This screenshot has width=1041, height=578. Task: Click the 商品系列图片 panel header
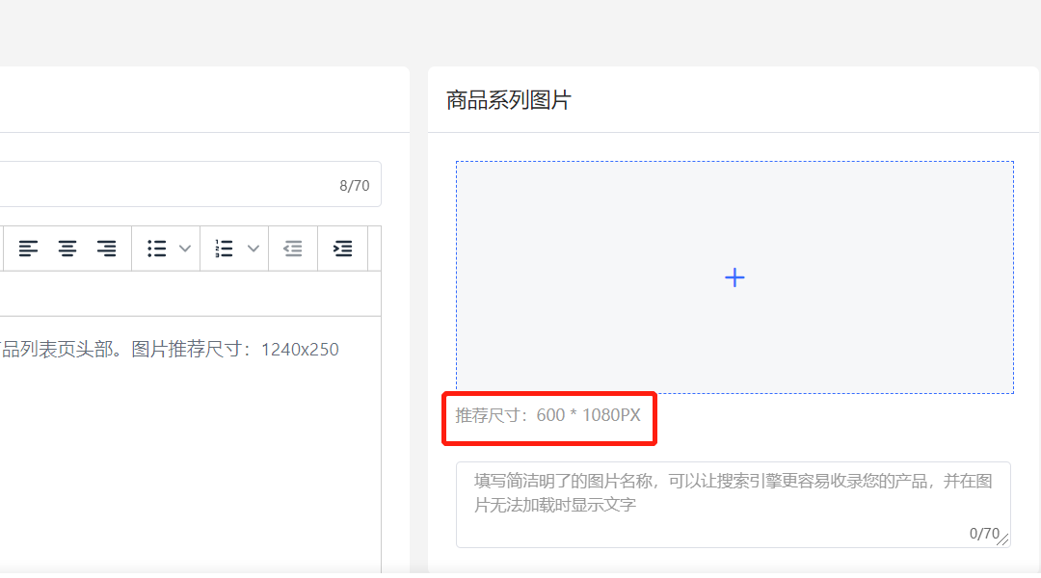(x=509, y=100)
